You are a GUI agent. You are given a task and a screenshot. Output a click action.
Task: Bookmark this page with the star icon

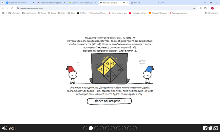(194, 8)
